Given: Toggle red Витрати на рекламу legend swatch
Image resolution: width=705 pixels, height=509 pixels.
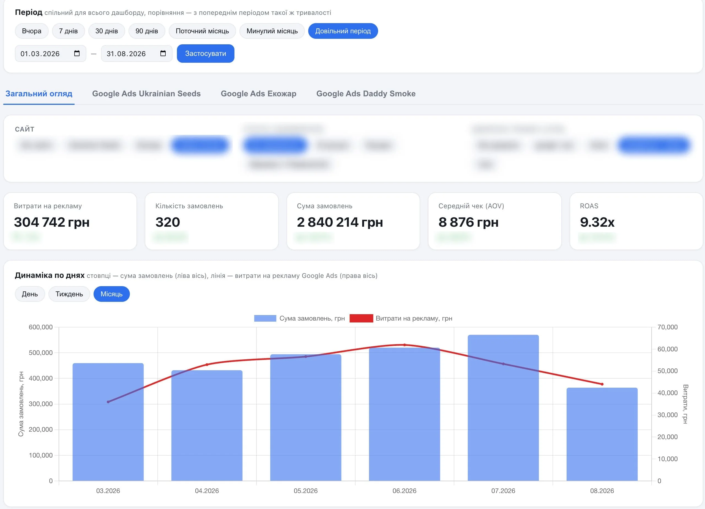Looking at the screenshot, I should (x=361, y=318).
